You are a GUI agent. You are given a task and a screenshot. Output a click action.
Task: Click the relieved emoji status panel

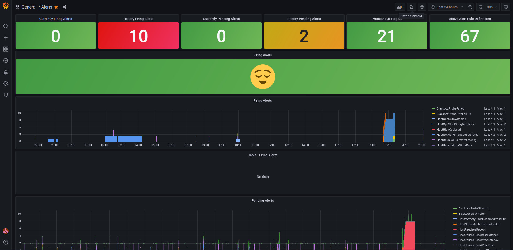(263, 77)
